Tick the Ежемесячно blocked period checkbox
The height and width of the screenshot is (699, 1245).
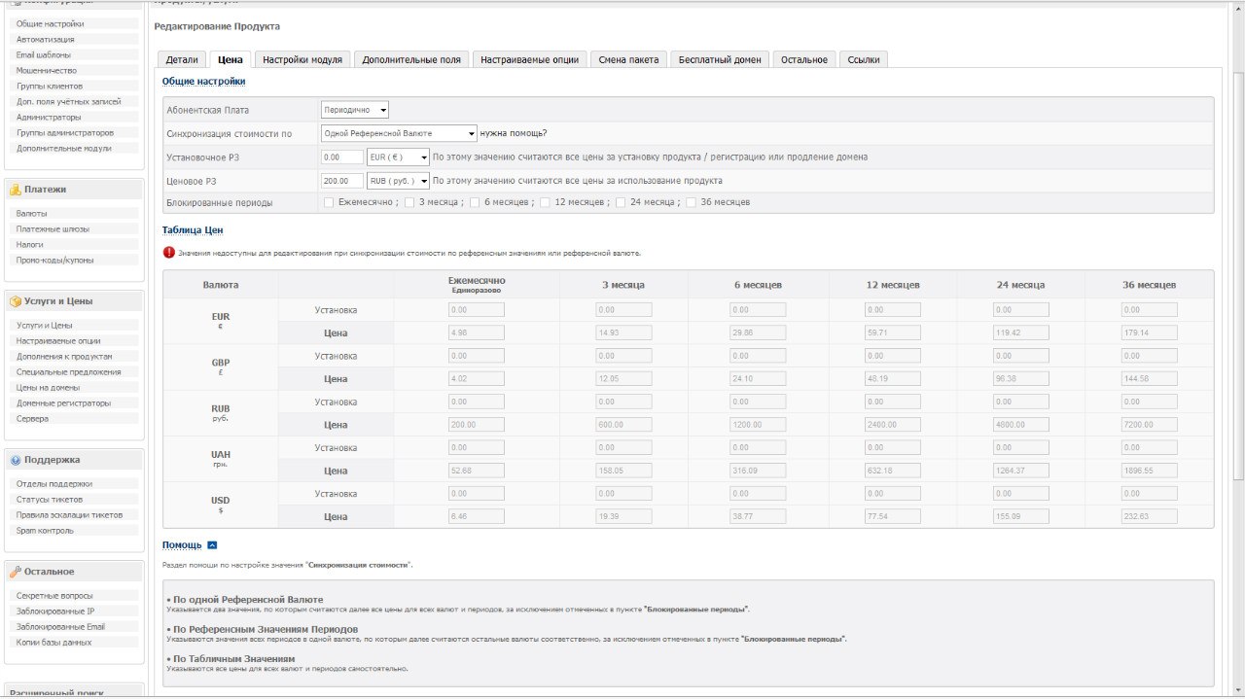329,202
